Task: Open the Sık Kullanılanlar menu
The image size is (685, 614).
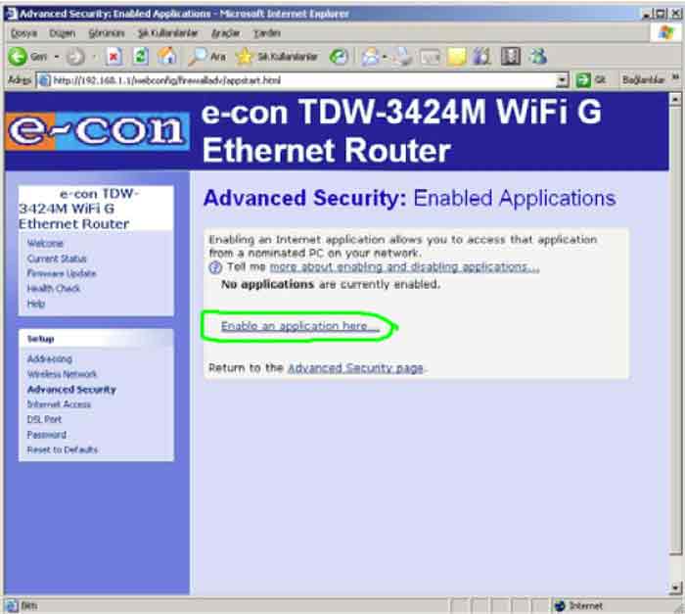Action: pyautogui.click(x=168, y=33)
